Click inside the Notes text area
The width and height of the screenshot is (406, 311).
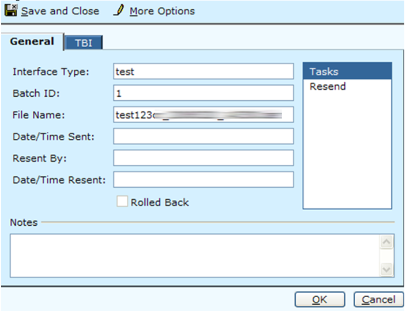click(x=193, y=255)
